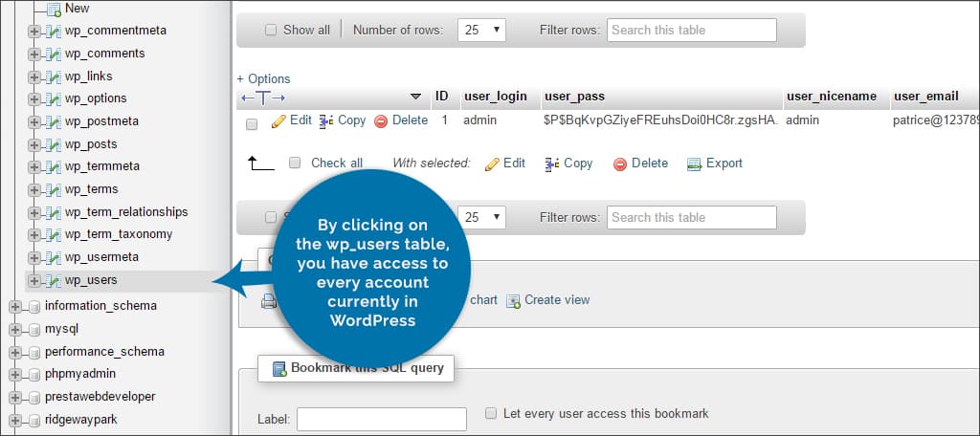
Task: Click the wp_postmeta table icon
Action: [x=54, y=121]
